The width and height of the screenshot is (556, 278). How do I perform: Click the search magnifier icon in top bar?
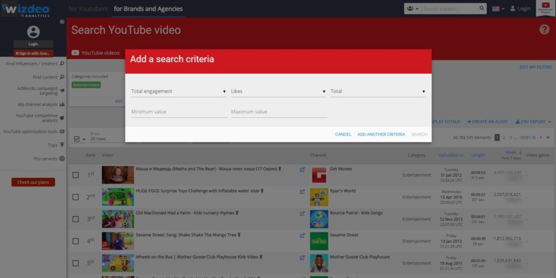(482, 9)
